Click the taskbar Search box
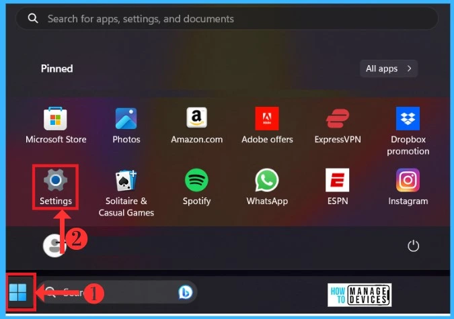Screen dimensions: 454x319 117,292
